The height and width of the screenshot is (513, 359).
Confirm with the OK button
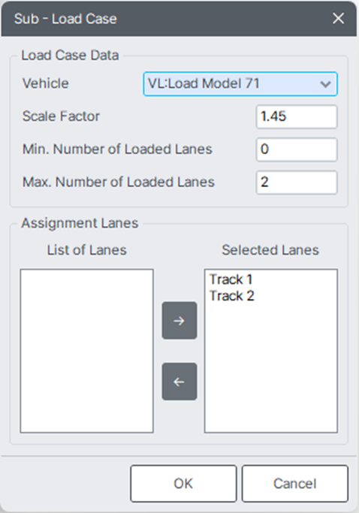click(183, 484)
